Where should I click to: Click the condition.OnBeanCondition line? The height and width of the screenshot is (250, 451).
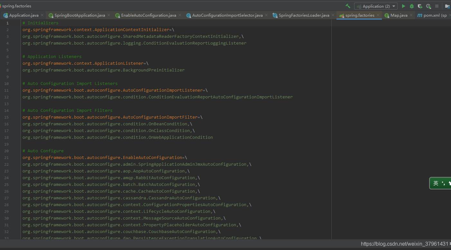pyautogui.click(x=107, y=124)
